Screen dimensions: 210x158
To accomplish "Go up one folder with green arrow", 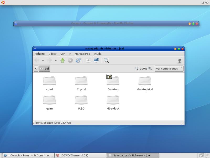I will [x=62, y=61].
